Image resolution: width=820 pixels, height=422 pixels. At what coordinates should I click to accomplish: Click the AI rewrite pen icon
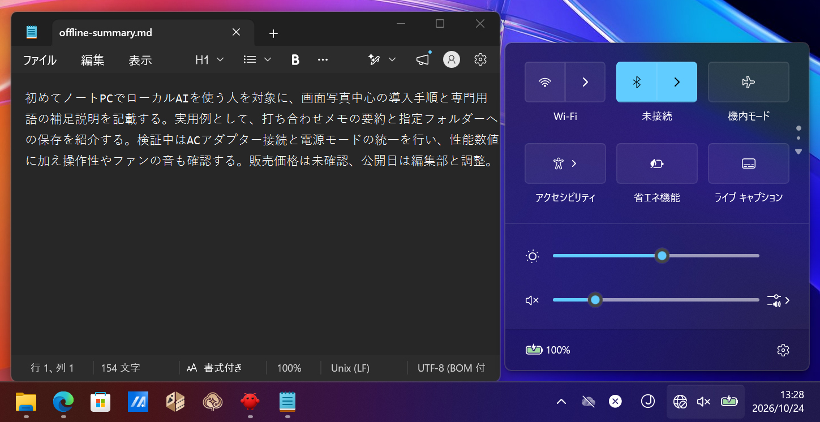[x=374, y=59]
